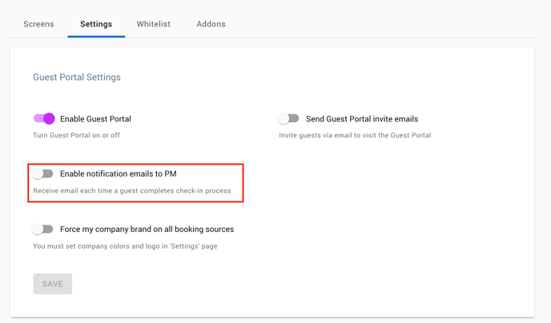Disable the Enable Guest Portal switch

44,118
